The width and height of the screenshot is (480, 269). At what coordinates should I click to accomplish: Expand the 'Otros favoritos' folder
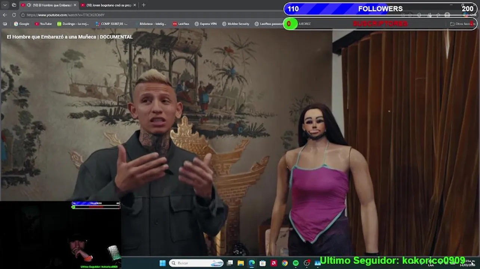tap(462, 24)
